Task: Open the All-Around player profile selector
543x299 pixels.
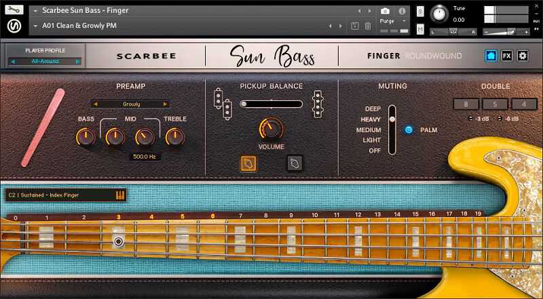Action: click(45, 62)
